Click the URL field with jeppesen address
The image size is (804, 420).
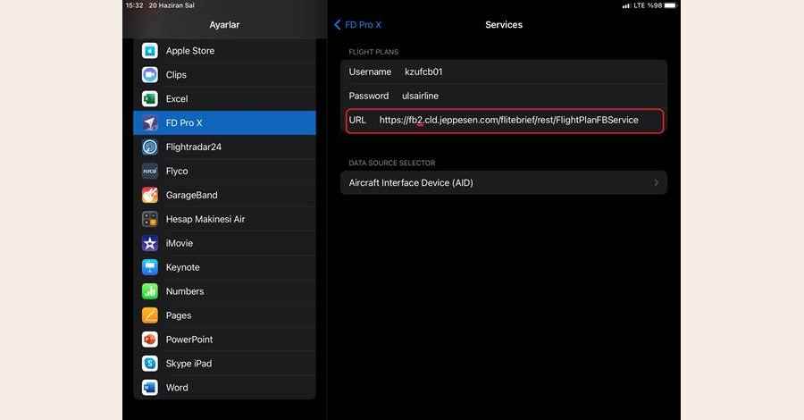507,120
